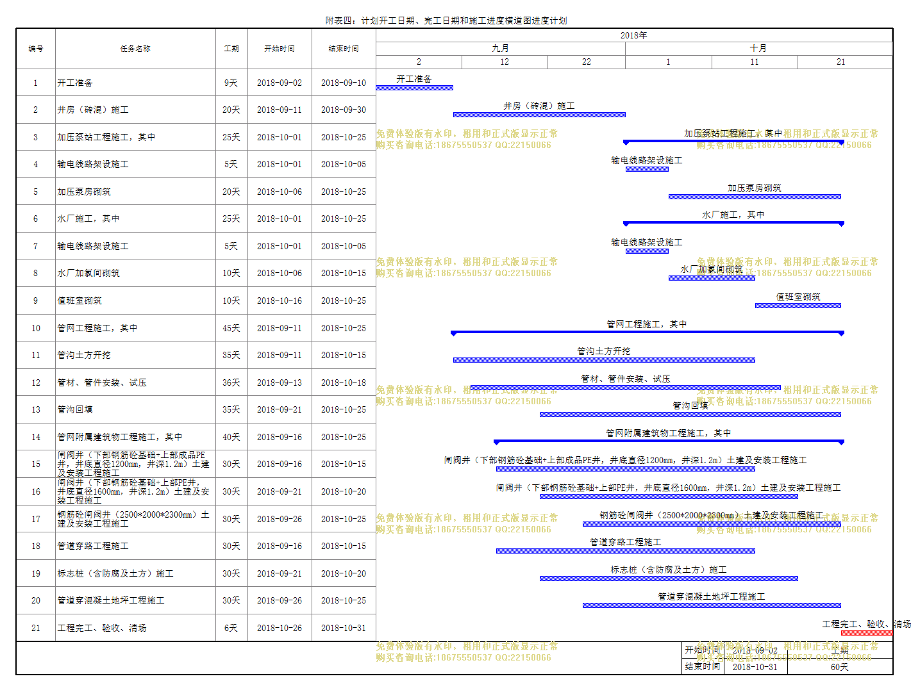Click the 管道穿混凝土地坪工程施工 Gantt bar

point(712,605)
